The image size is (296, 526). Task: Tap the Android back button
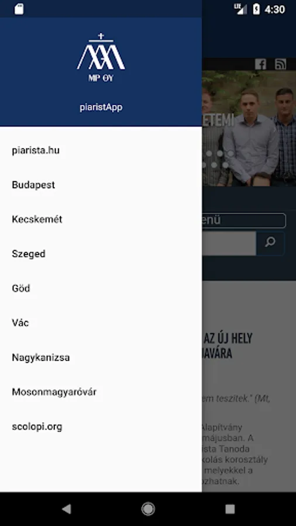67,509
